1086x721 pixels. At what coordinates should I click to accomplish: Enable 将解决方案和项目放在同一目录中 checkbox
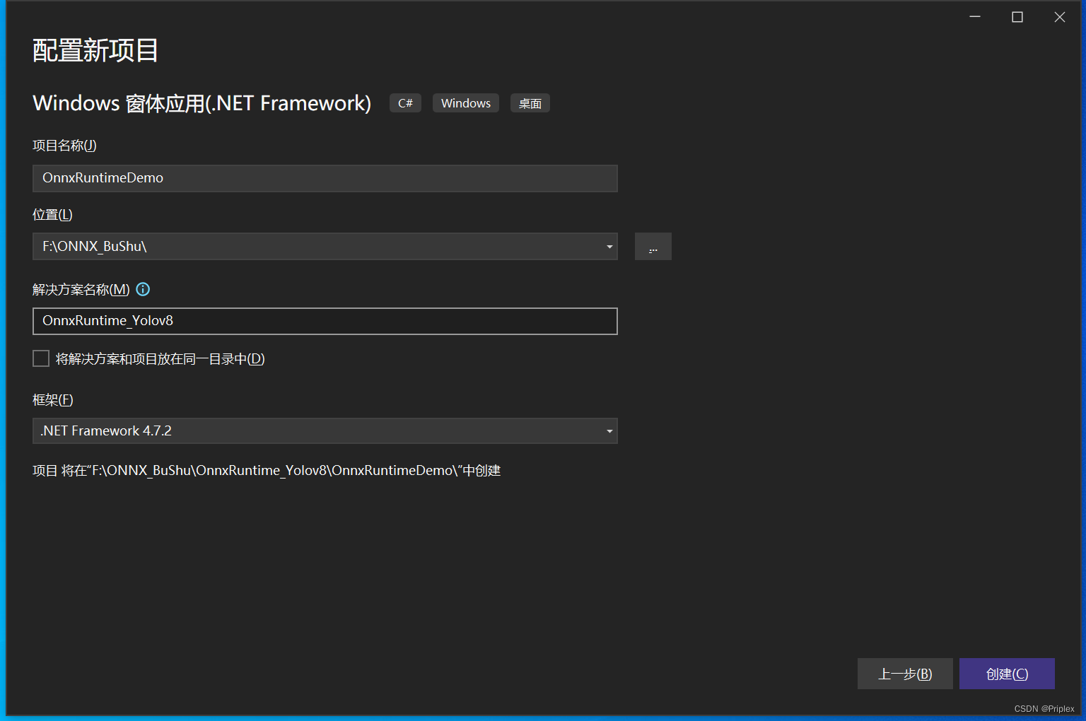41,358
